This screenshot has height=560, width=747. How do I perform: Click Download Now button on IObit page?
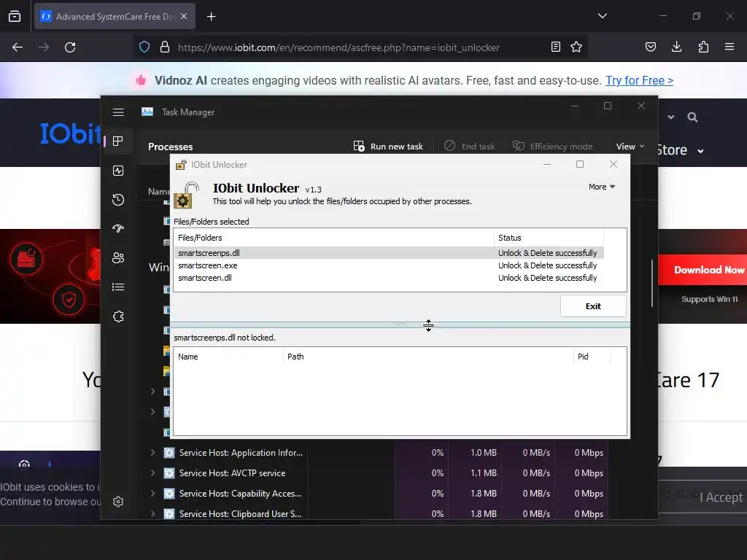tap(703, 270)
